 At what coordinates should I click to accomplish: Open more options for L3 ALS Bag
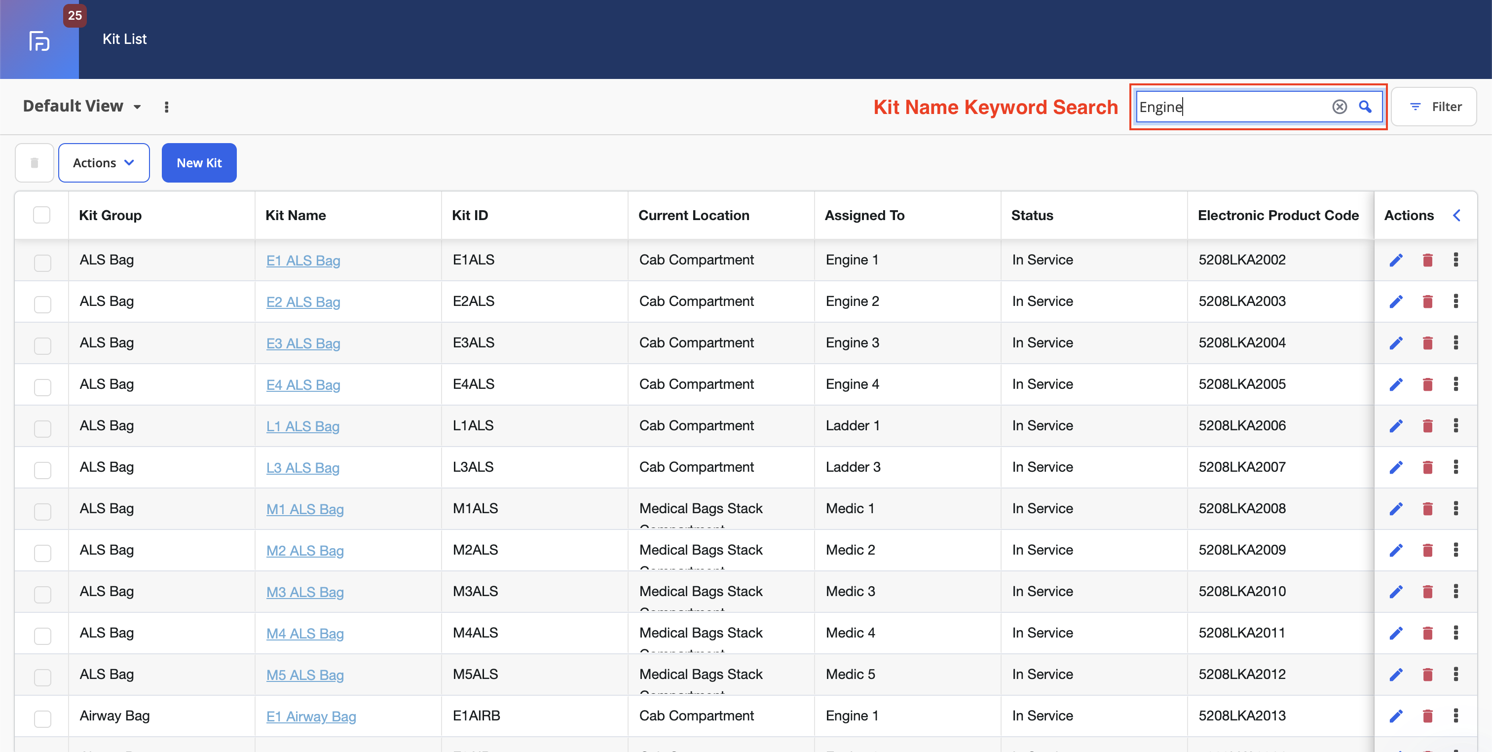(x=1455, y=467)
